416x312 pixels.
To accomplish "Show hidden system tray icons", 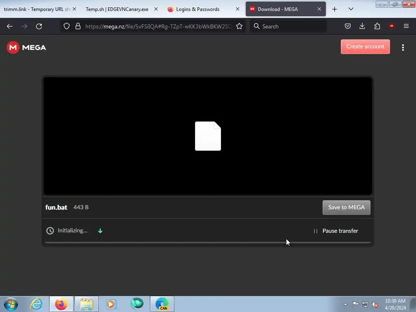I will click(x=345, y=304).
